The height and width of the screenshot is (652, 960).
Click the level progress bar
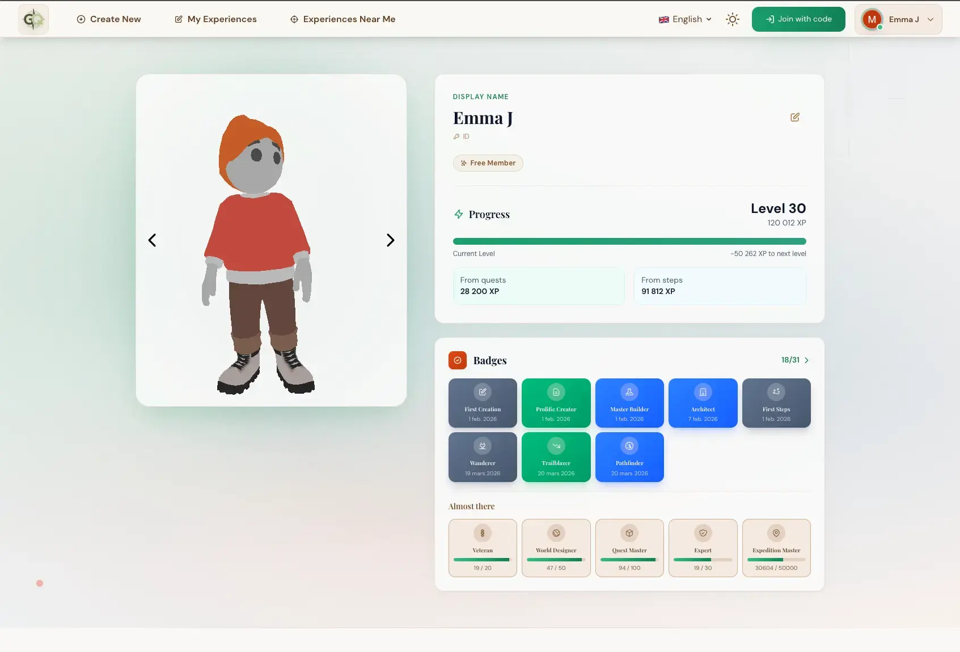click(629, 241)
